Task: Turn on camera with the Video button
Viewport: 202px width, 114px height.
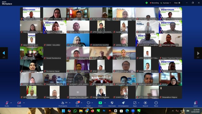Action: pos(19,103)
